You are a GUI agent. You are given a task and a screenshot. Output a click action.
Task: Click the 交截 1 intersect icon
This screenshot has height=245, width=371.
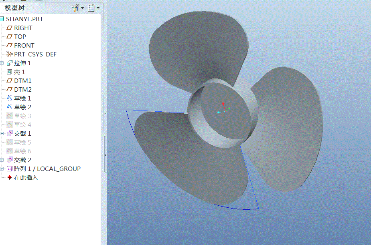pyautogui.click(x=10, y=133)
